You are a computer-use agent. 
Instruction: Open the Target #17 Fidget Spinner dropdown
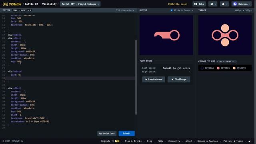[x=80, y=4]
